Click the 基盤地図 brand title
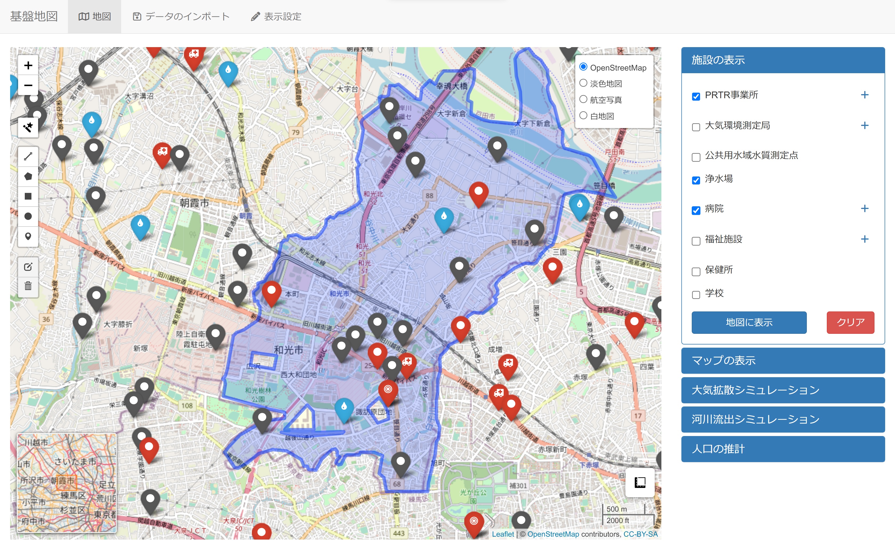The height and width of the screenshot is (559, 895). click(34, 17)
